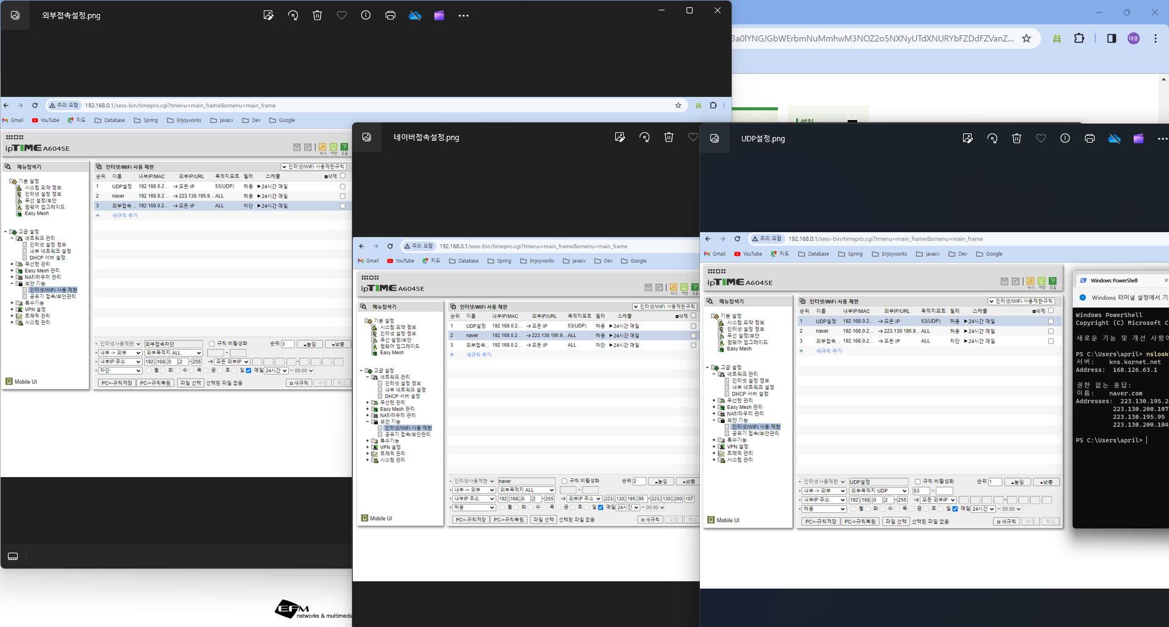The width and height of the screenshot is (1169, 627).
Task: Open 모든 외부IP dropdown in 외부접속설정 image
Action: coord(232,361)
